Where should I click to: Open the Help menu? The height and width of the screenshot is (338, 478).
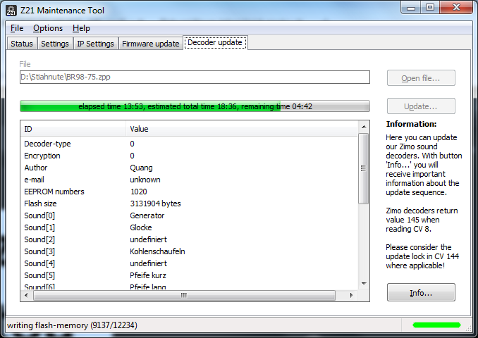point(81,28)
